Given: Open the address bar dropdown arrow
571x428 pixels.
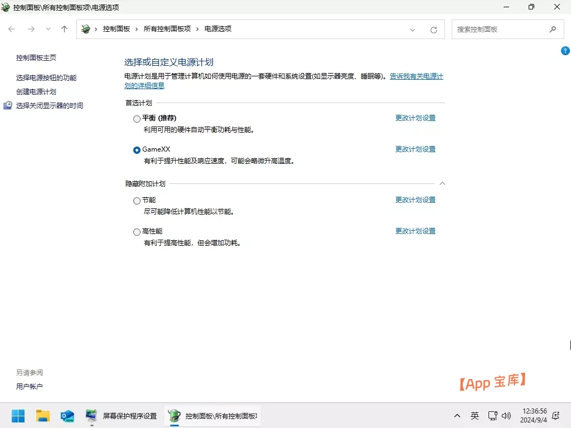Looking at the screenshot, I should (413, 29).
